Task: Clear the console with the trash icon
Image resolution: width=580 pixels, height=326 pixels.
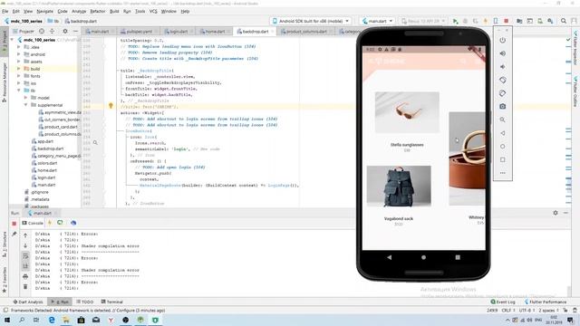Action: (25, 286)
